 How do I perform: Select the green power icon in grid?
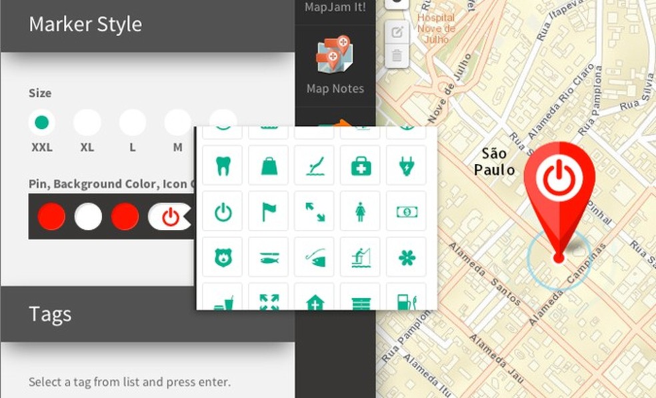[x=223, y=211]
